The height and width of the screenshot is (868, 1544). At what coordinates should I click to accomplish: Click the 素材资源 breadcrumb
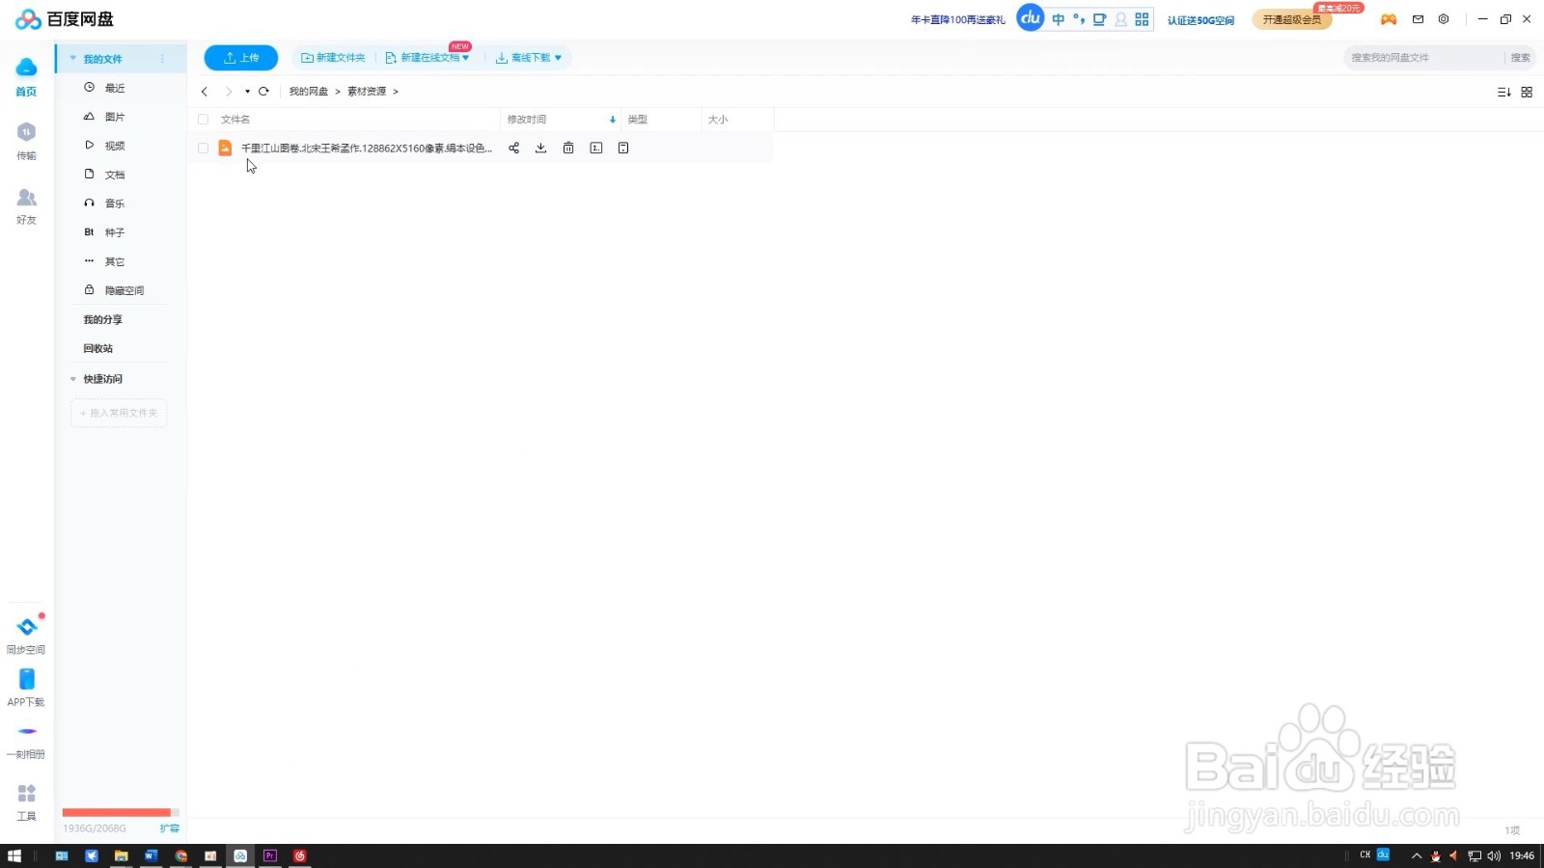point(367,92)
